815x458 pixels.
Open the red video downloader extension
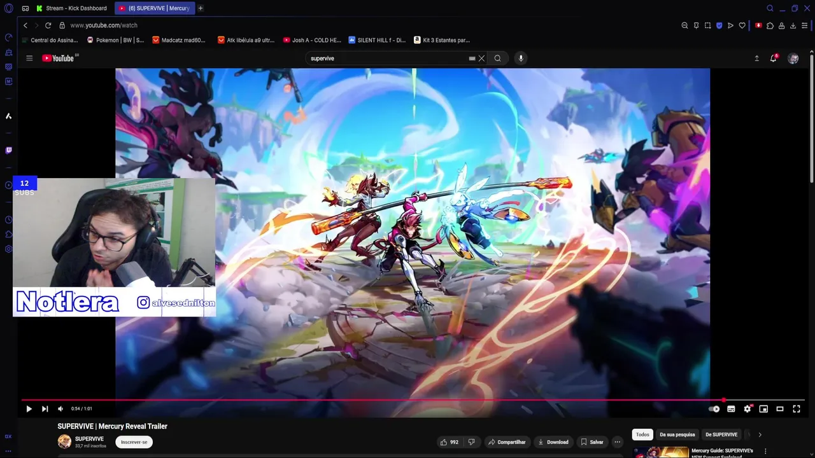point(758,25)
